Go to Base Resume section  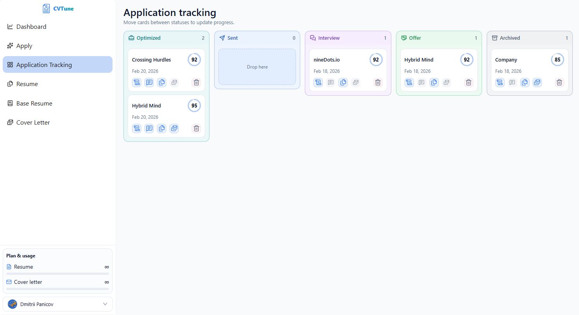(x=34, y=104)
